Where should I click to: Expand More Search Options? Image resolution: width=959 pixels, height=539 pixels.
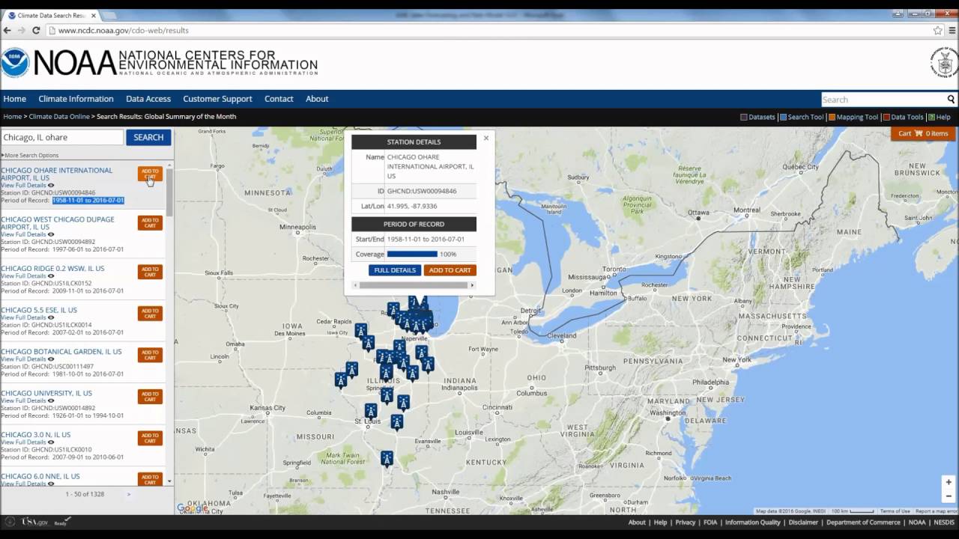click(30, 155)
